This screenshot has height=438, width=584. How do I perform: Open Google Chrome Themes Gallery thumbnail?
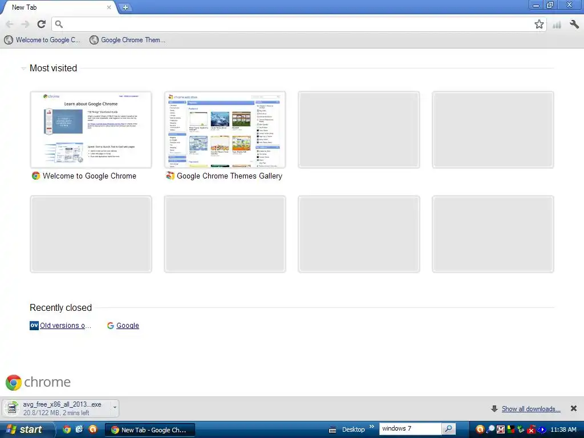(x=225, y=129)
